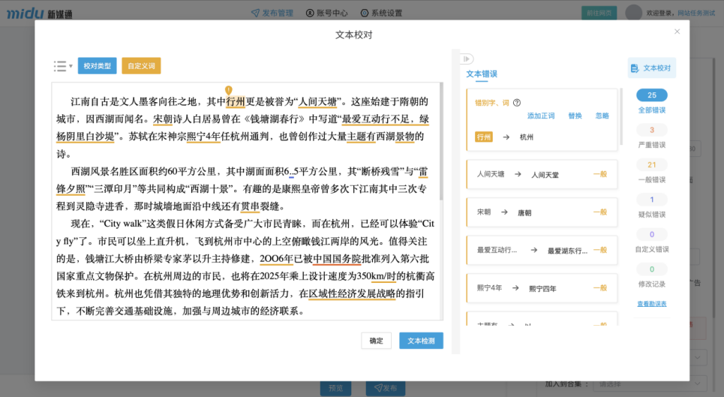Click the 文本校对 side button

tap(651, 68)
